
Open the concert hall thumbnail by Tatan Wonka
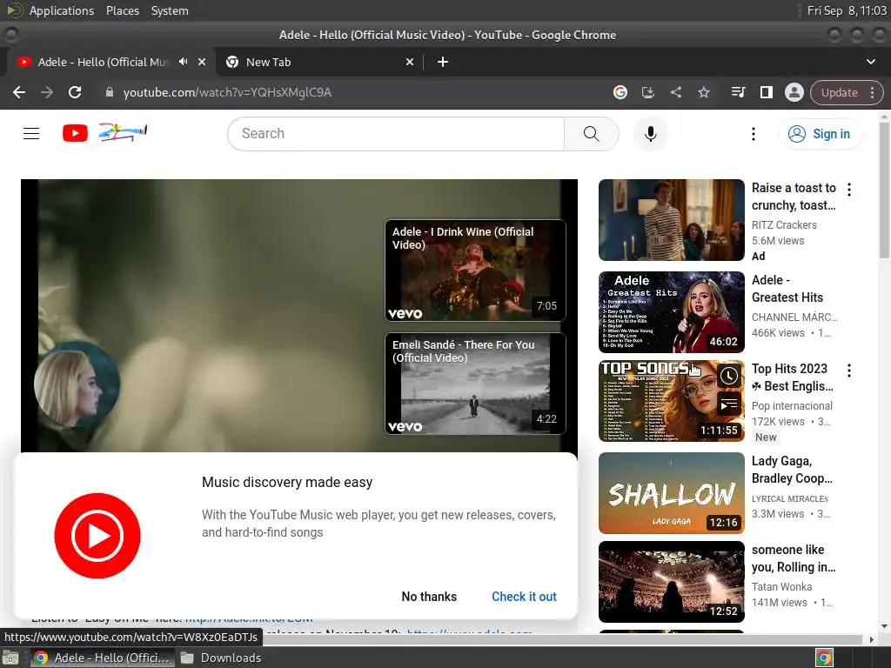[671, 582]
